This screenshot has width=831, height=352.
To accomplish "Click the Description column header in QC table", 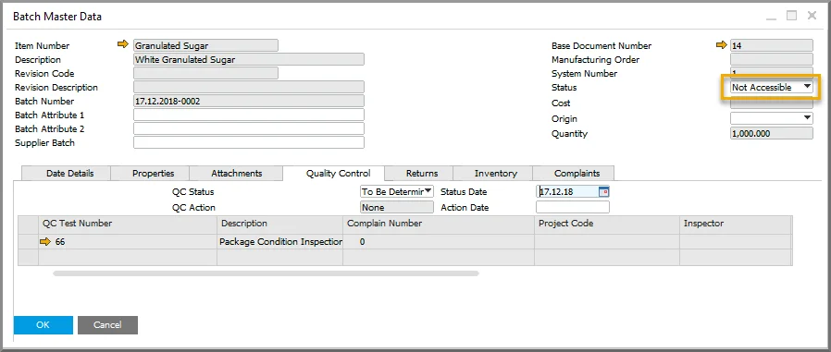I will click(279, 224).
